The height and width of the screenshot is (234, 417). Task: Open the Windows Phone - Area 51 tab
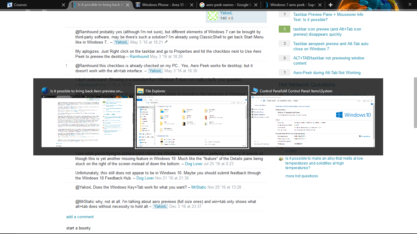(165, 5)
